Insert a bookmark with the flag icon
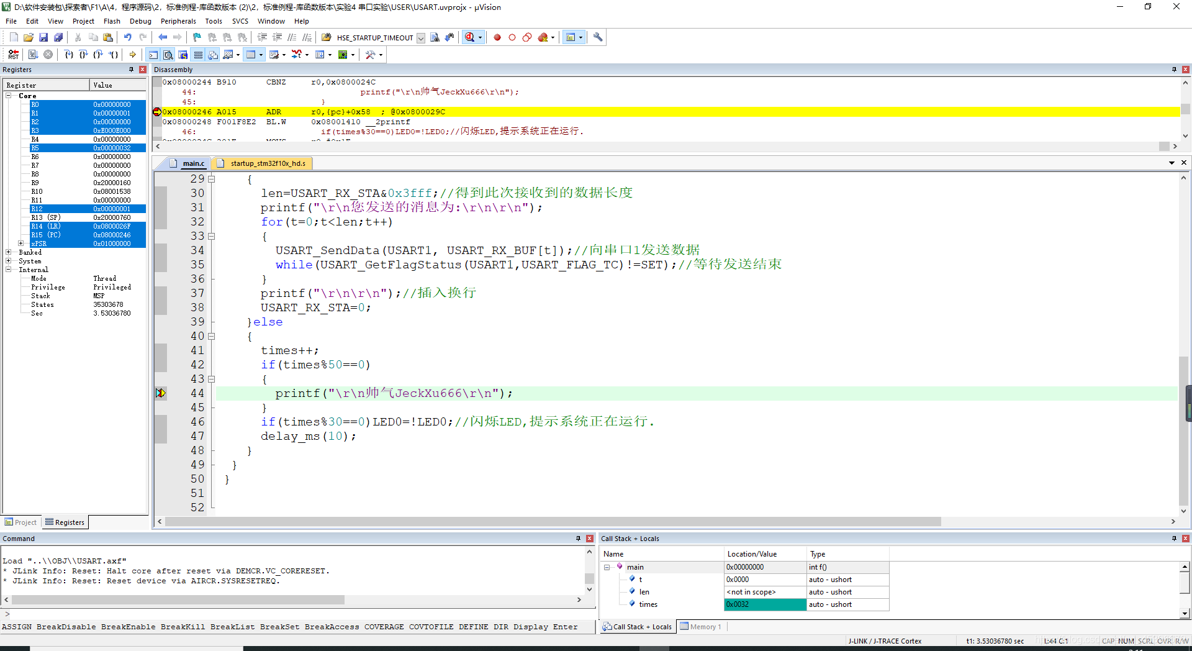1192x651 pixels. (197, 37)
